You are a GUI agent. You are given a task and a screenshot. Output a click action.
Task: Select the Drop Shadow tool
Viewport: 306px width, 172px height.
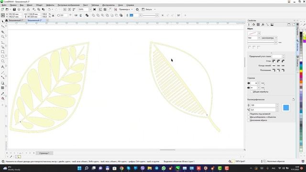(x=2, y=83)
